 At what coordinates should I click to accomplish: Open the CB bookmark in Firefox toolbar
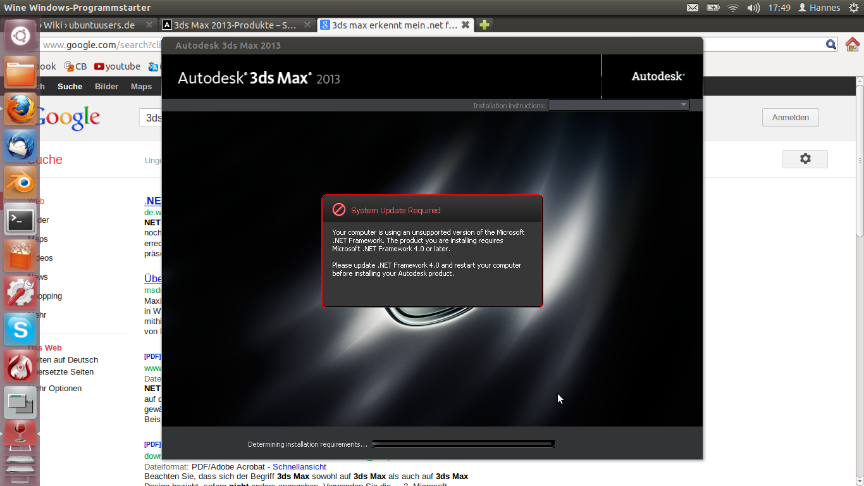75,66
